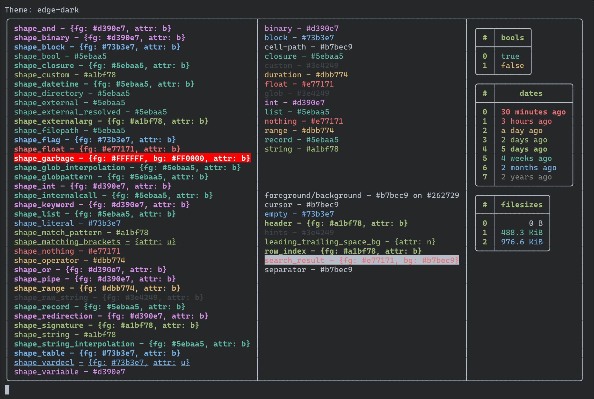Select shape_signature entry
This screenshot has width=594, height=399.
(x=107, y=326)
